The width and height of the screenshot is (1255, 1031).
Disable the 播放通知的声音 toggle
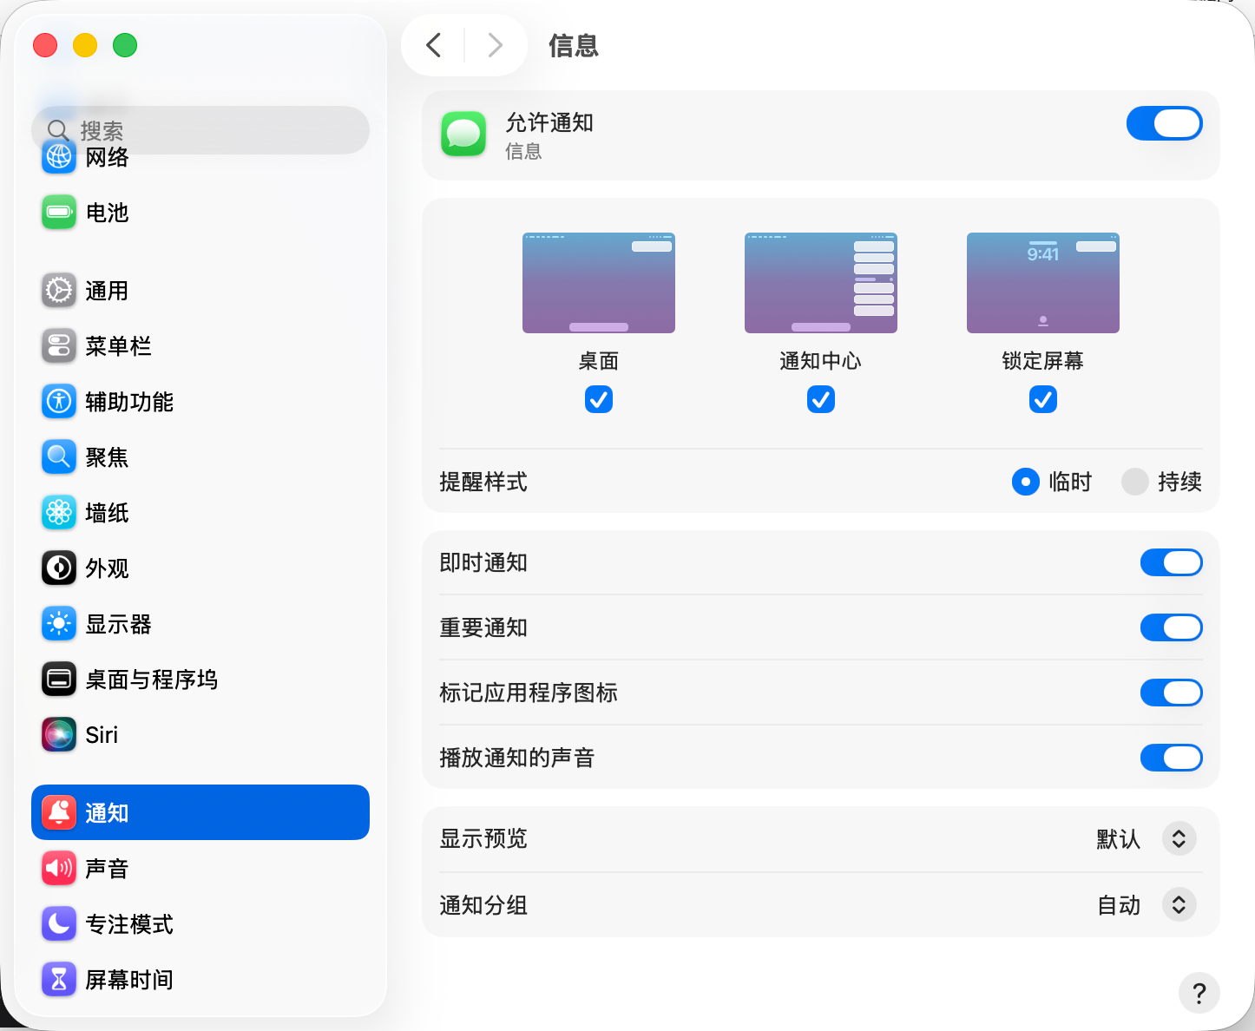[x=1171, y=758]
